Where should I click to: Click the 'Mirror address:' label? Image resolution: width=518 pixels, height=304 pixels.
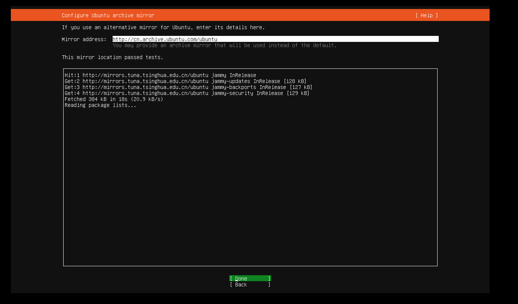point(84,39)
